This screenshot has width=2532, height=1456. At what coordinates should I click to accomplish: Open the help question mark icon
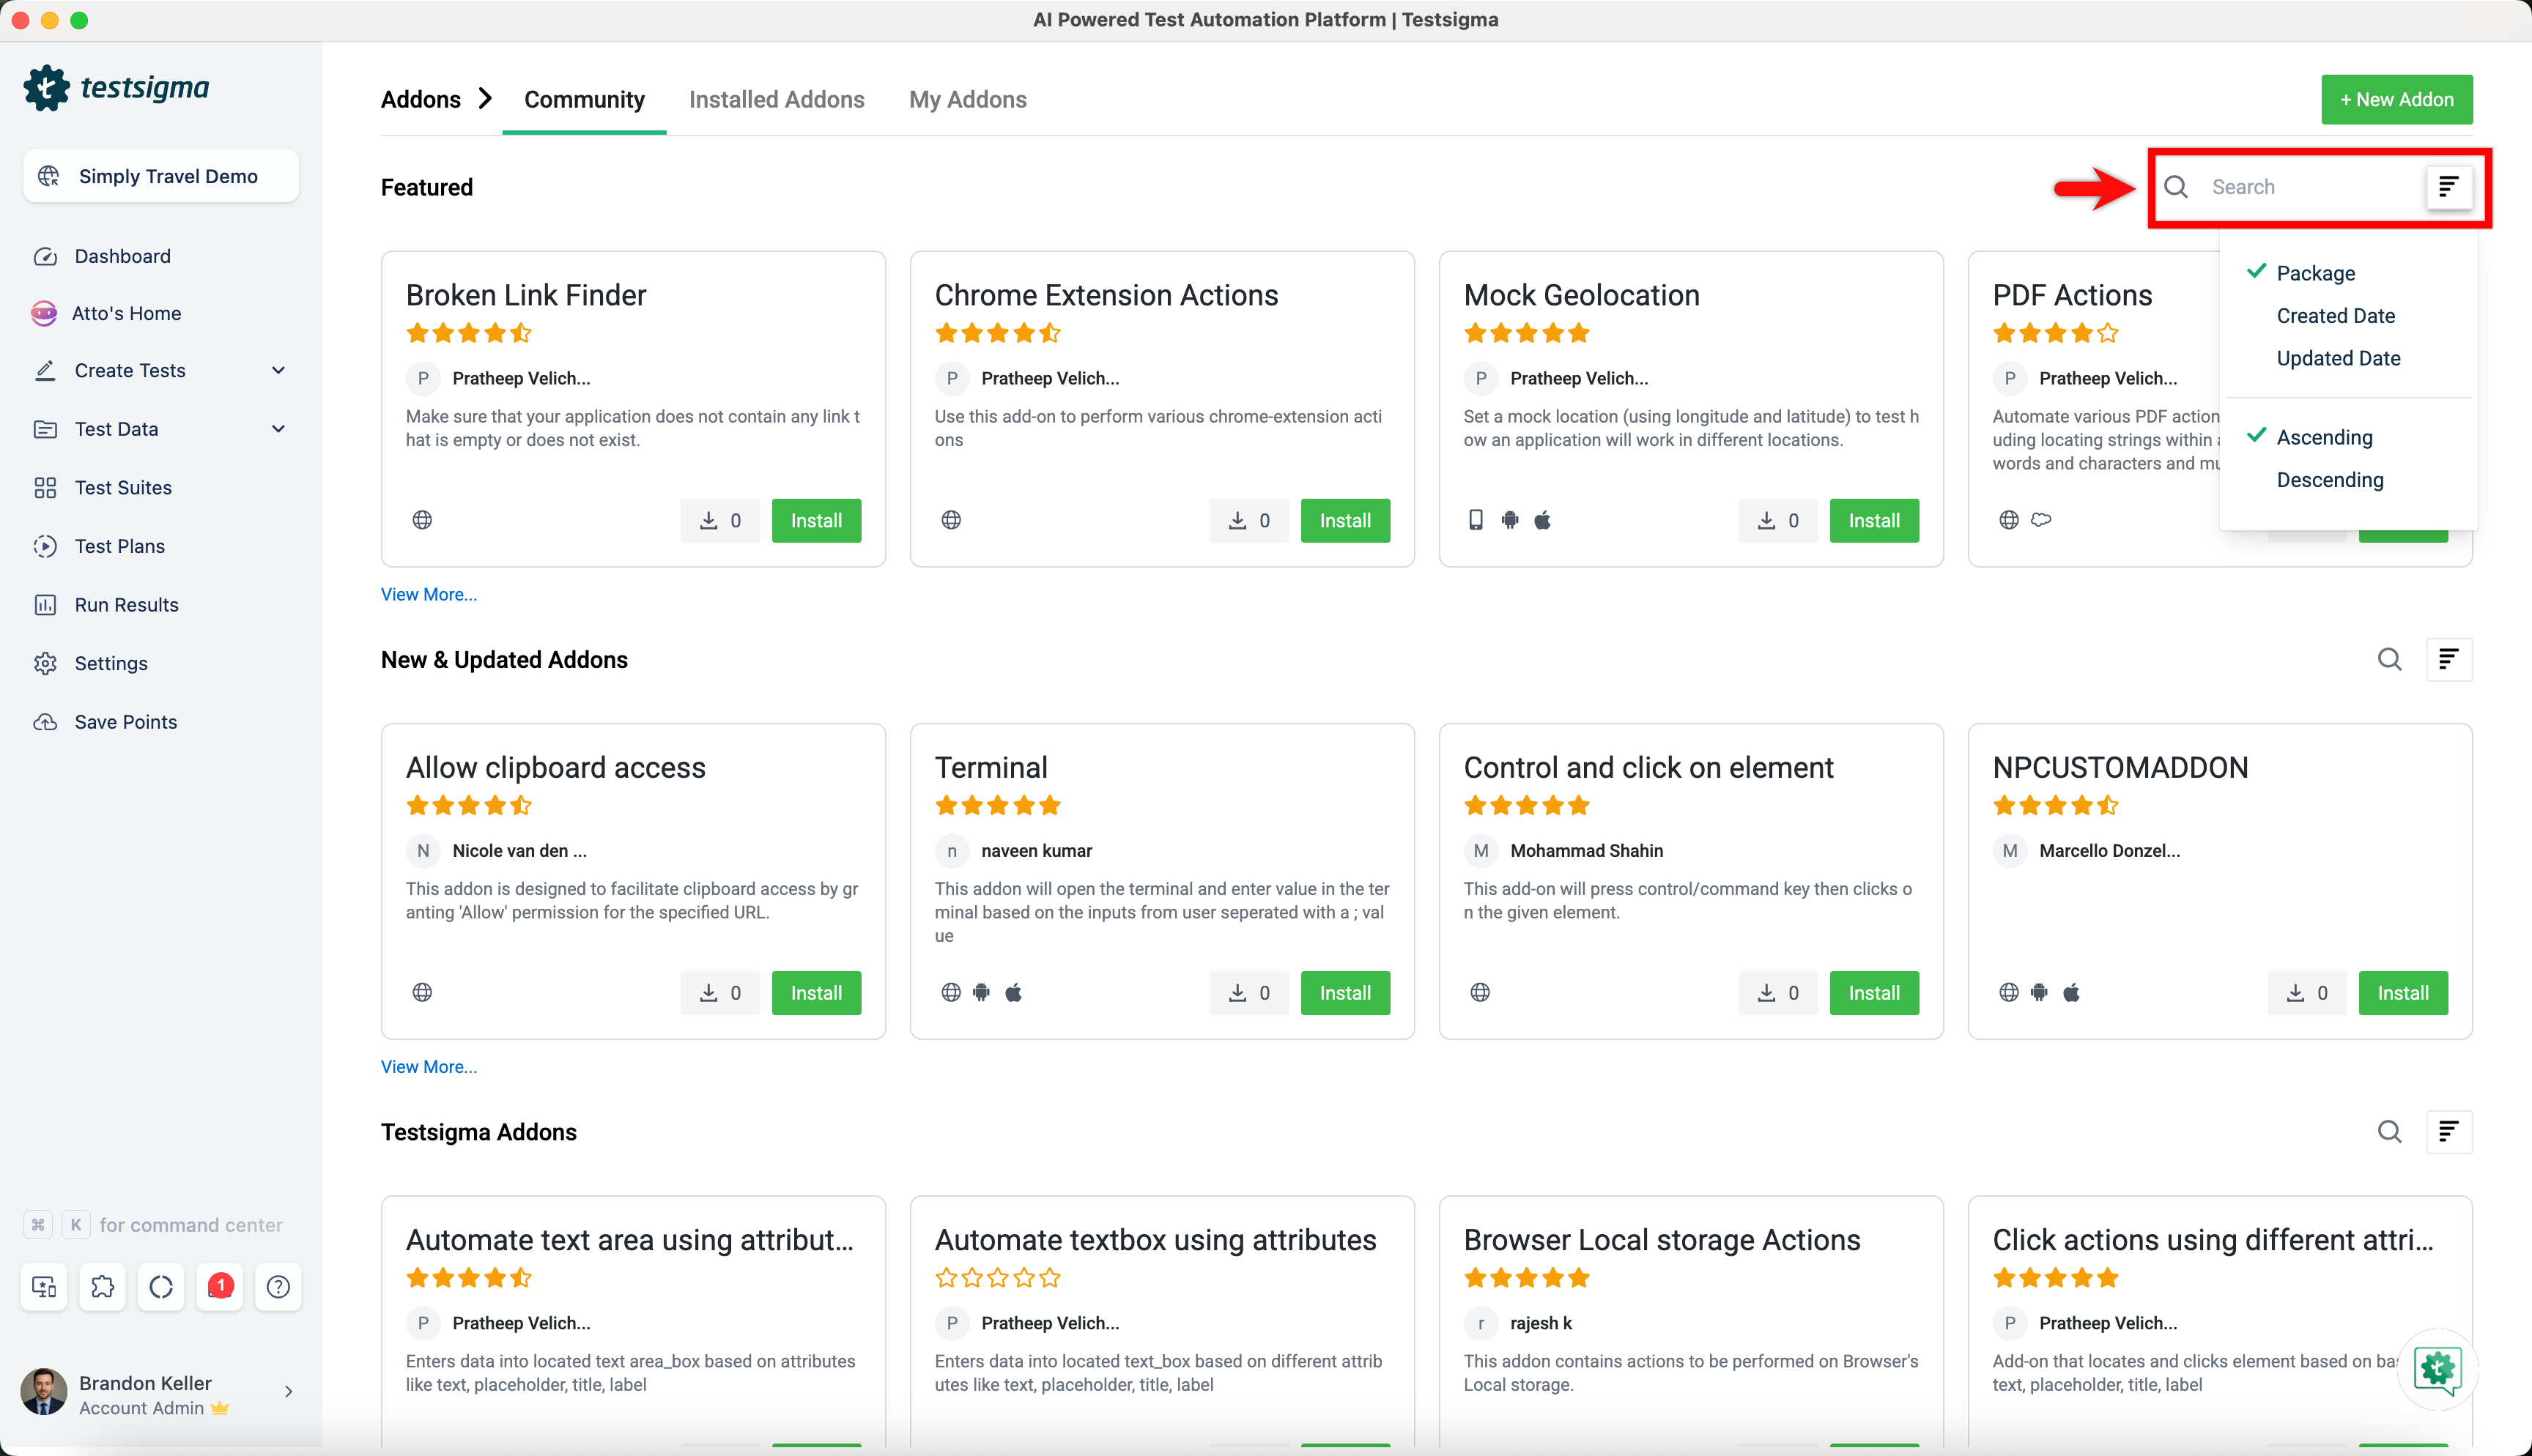point(278,1286)
